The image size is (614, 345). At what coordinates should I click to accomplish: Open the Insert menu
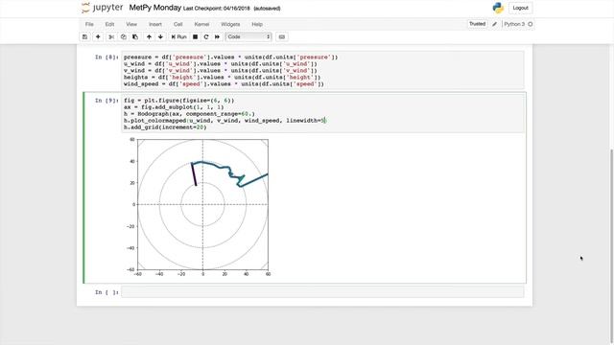click(155, 24)
